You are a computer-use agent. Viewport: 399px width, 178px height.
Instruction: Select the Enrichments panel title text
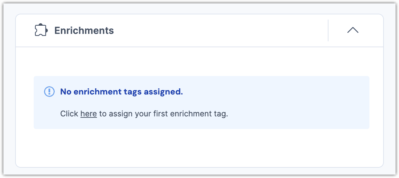pyautogui.click(x=84, y=30)
